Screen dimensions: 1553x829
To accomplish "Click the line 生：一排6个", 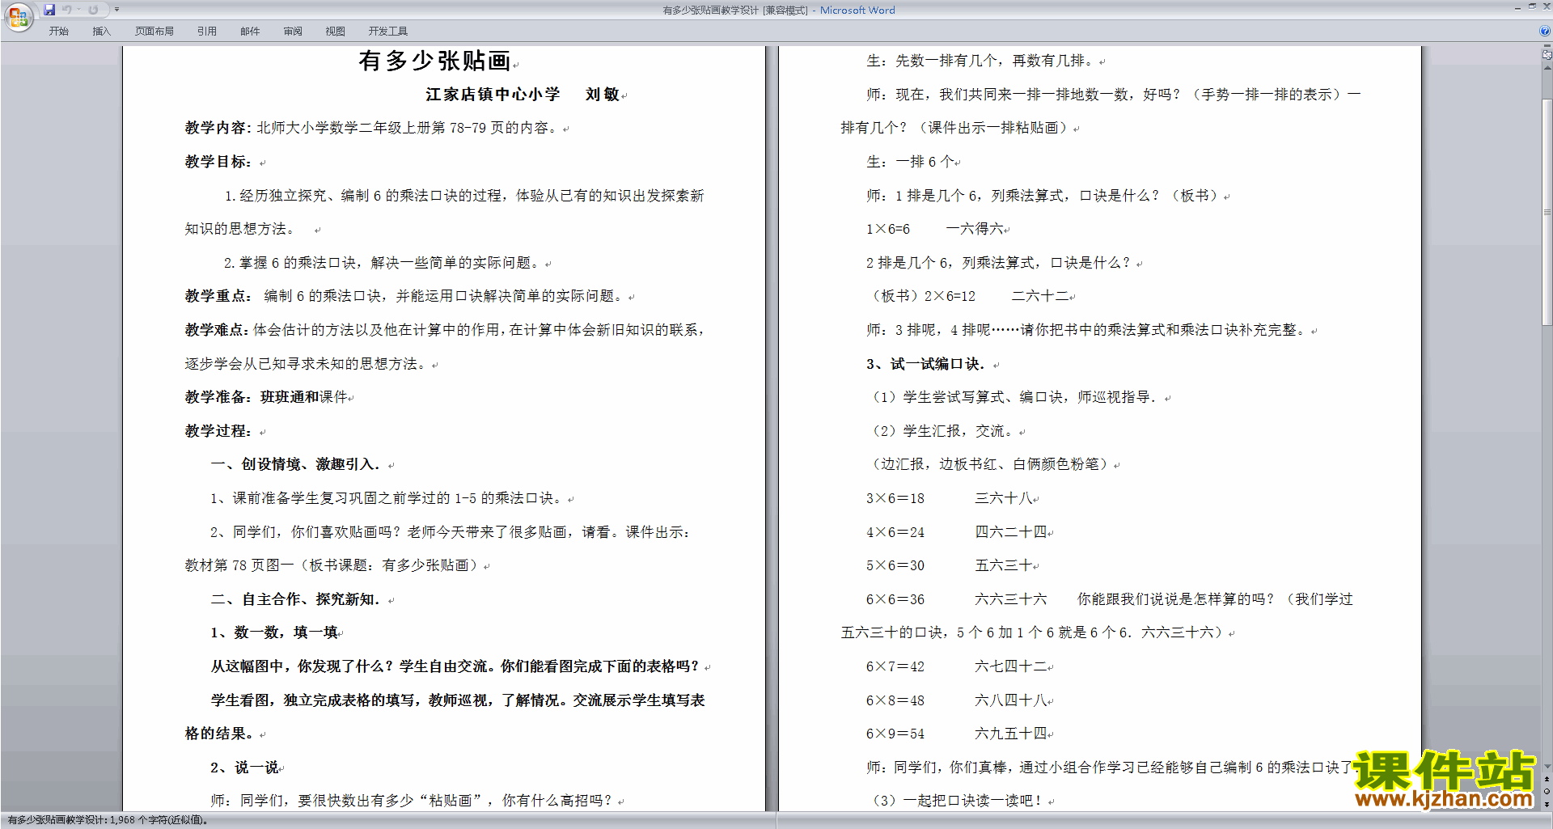I will tap(910, 162).
